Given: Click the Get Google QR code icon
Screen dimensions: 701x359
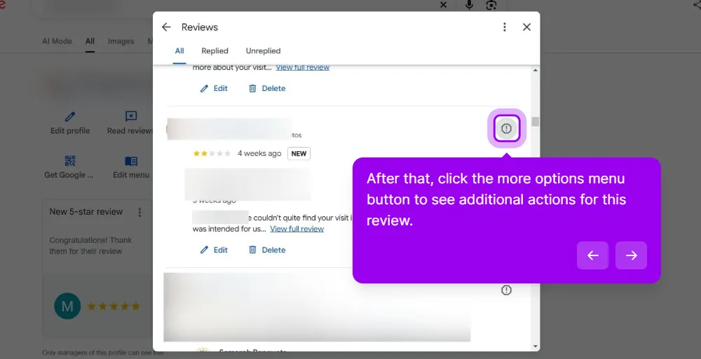Looking at the screenshot, I should pos(70,161).
